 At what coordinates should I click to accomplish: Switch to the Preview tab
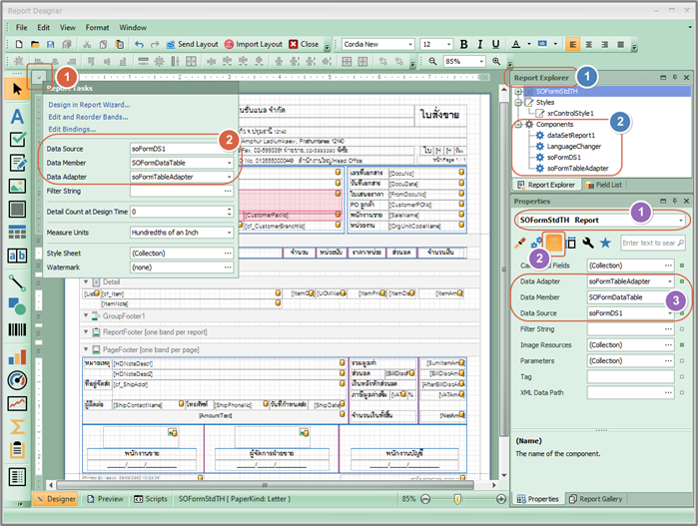(x=104, y=498)
